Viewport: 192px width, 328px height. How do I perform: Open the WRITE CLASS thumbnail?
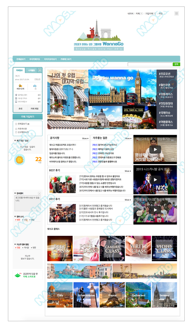[138, 249]
